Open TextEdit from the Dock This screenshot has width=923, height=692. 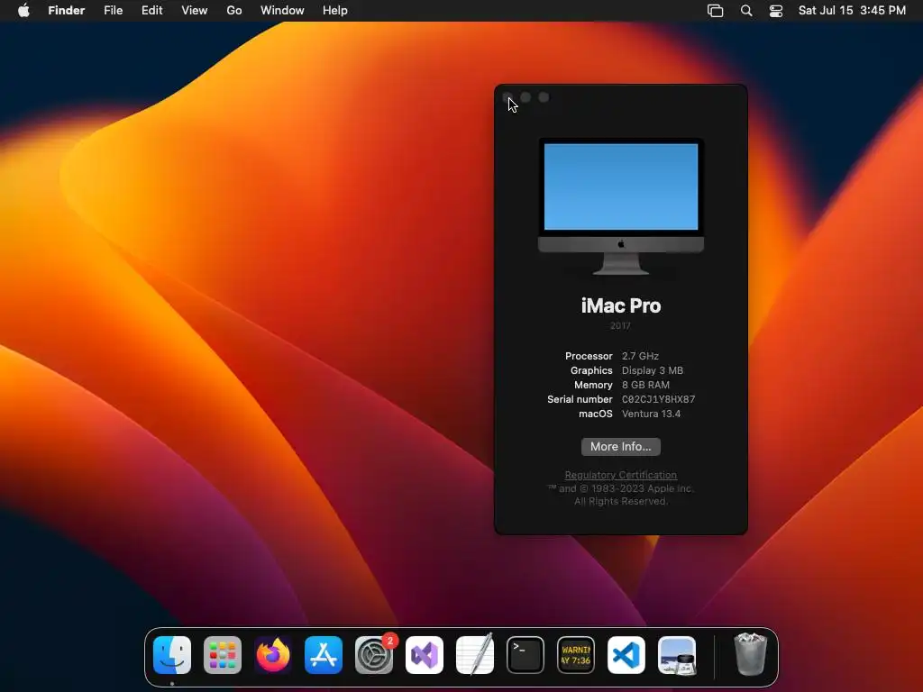pyautogui.click(x=475, y=655)
